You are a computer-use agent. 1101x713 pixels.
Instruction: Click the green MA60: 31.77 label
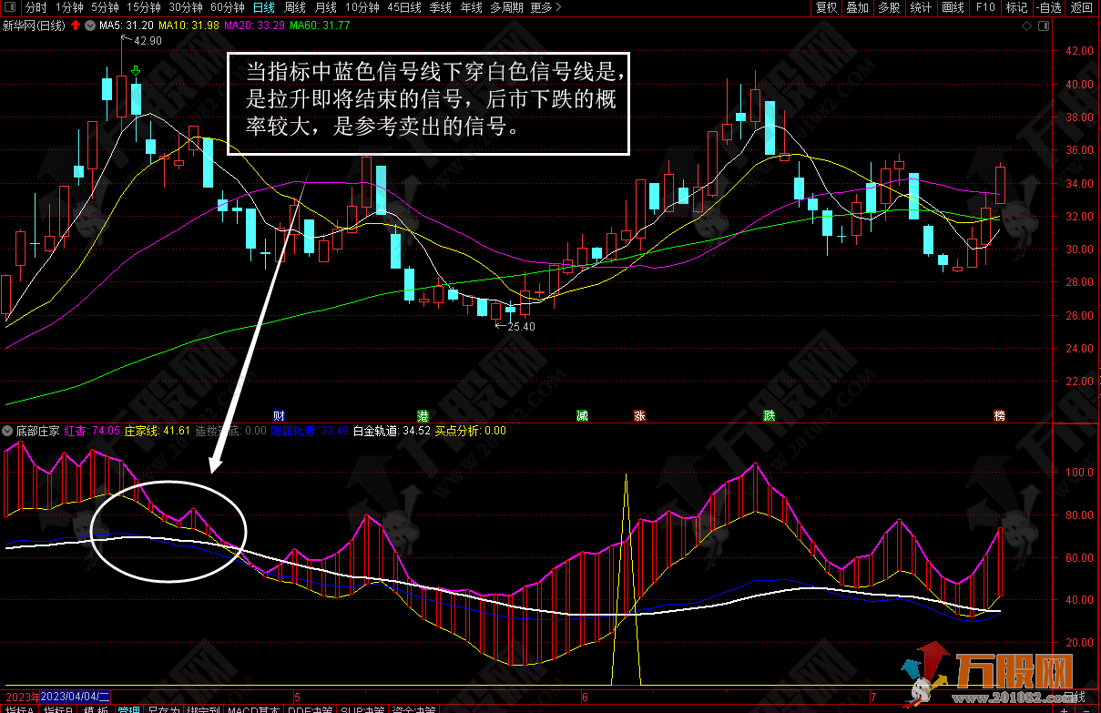tap(320, 25)
